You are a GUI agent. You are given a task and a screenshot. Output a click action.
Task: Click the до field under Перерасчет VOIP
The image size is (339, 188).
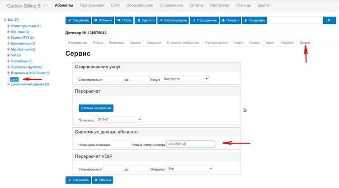[140, 169]
